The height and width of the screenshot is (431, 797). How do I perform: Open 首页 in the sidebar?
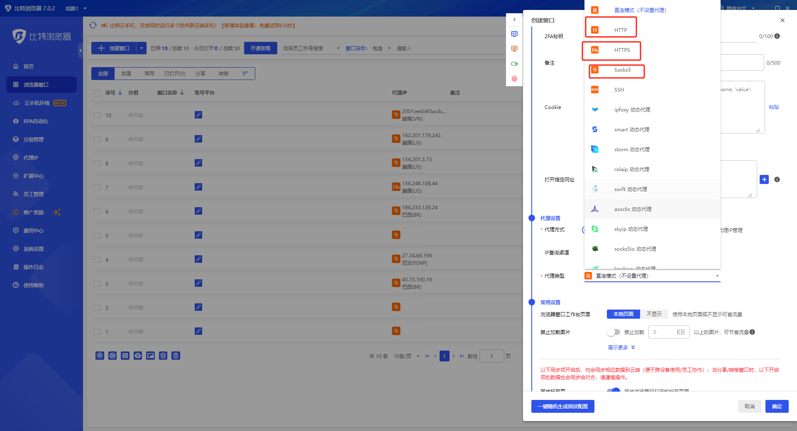(28, 66)
